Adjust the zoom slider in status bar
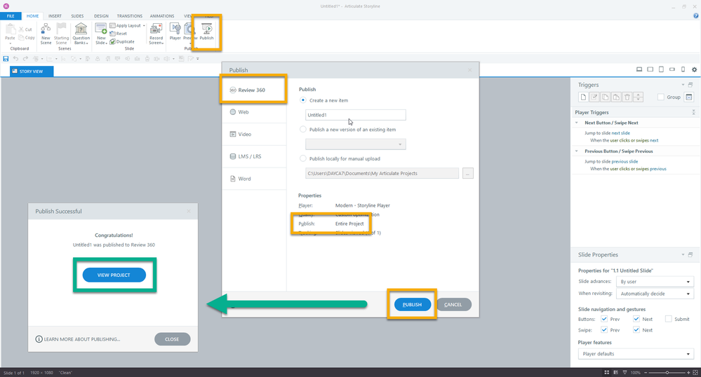 coord(667,373)
